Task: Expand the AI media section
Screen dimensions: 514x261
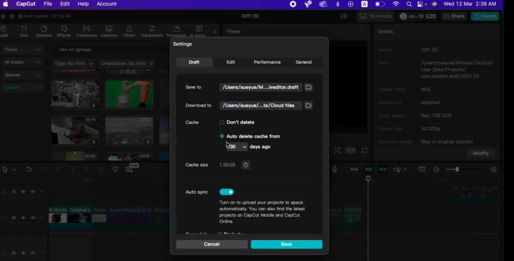Action: click(x=22, y=62)
